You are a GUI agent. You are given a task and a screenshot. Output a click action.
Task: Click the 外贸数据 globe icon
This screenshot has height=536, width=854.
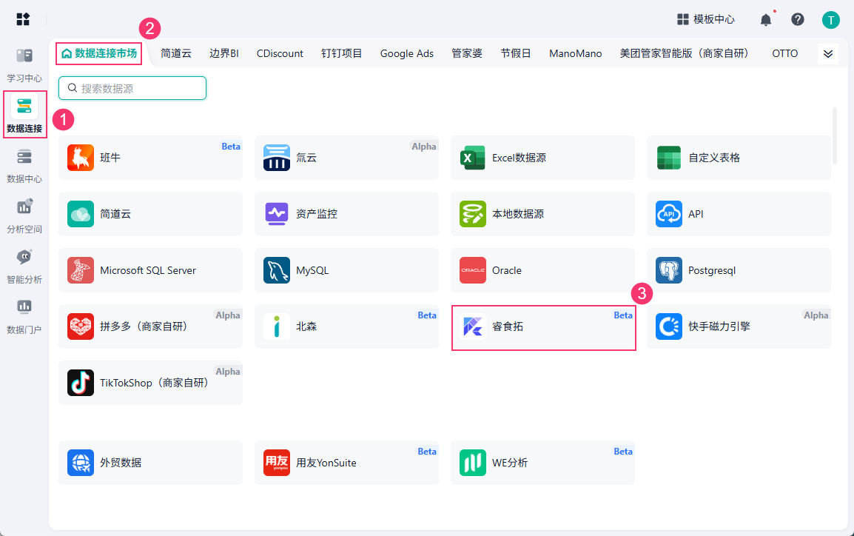click(81, 463)
